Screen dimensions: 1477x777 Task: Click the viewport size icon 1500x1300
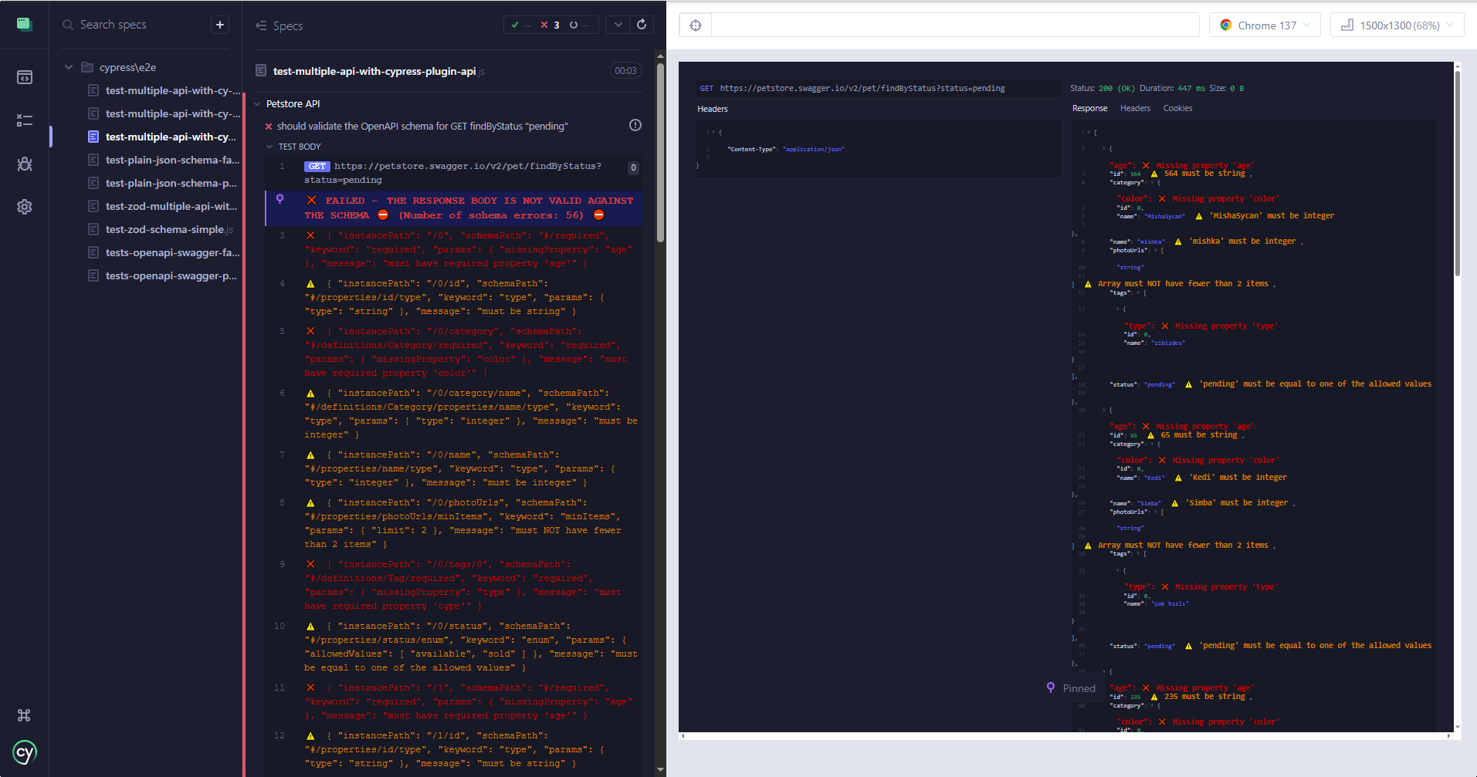[x=1347, y=25]
